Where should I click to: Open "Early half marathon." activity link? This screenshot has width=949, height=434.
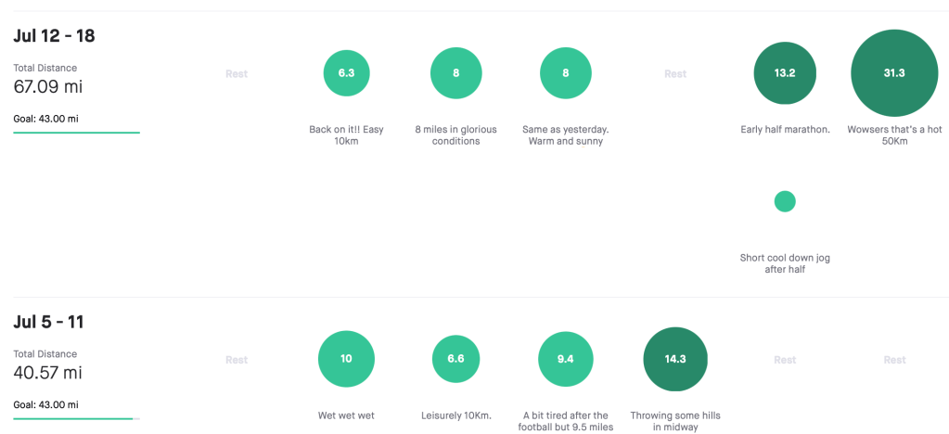click(785, 130)
